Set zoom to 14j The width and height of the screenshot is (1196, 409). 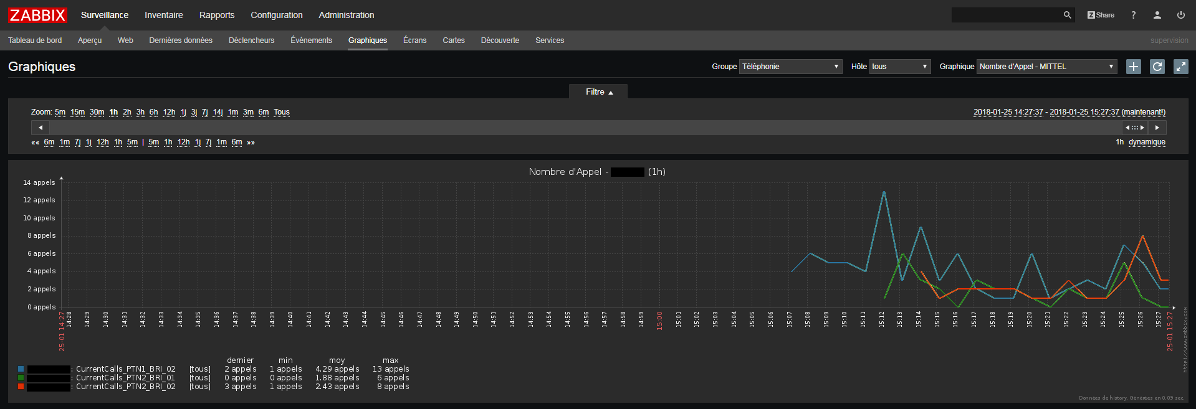[x=218, y=112]
